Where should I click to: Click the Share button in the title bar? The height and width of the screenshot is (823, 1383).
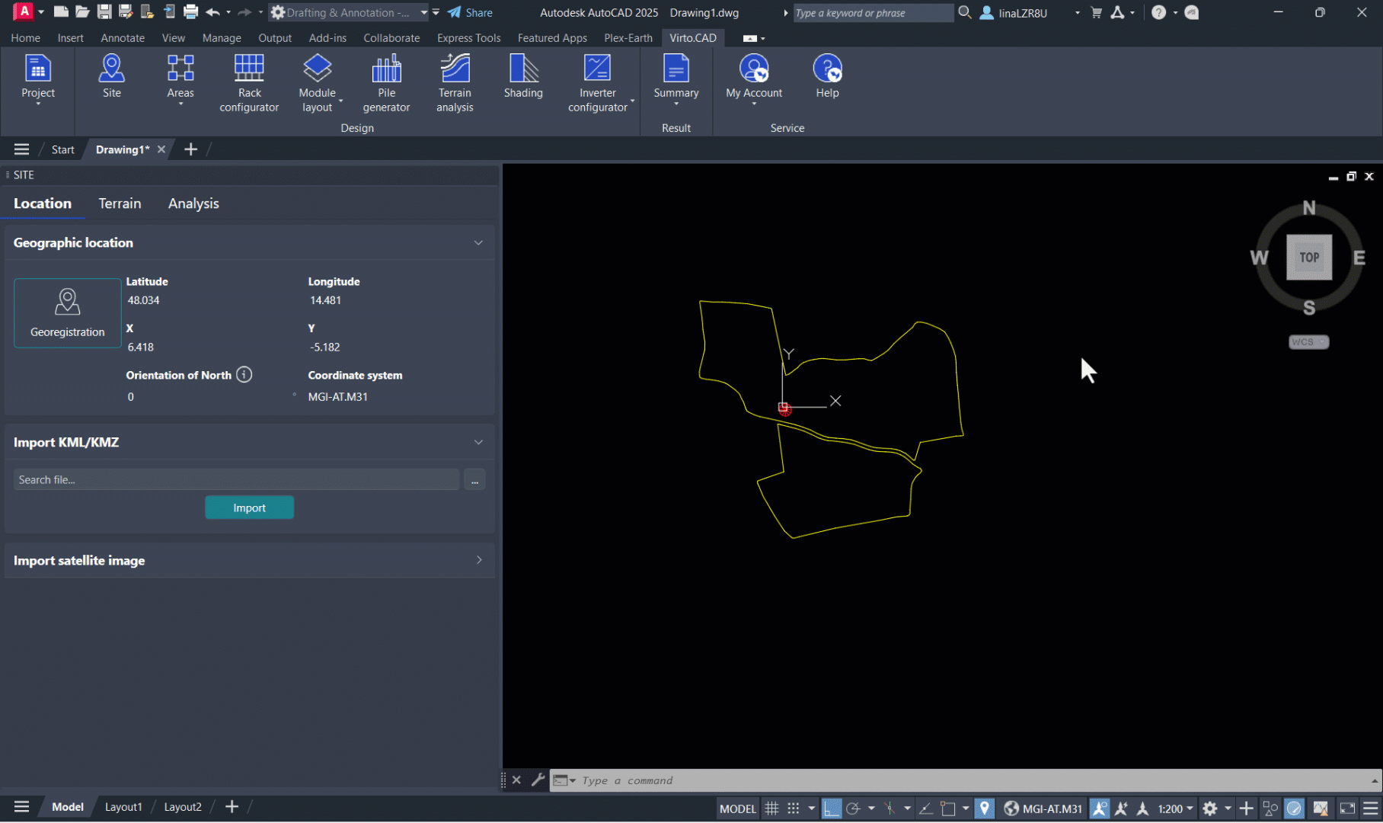(470, 12)
